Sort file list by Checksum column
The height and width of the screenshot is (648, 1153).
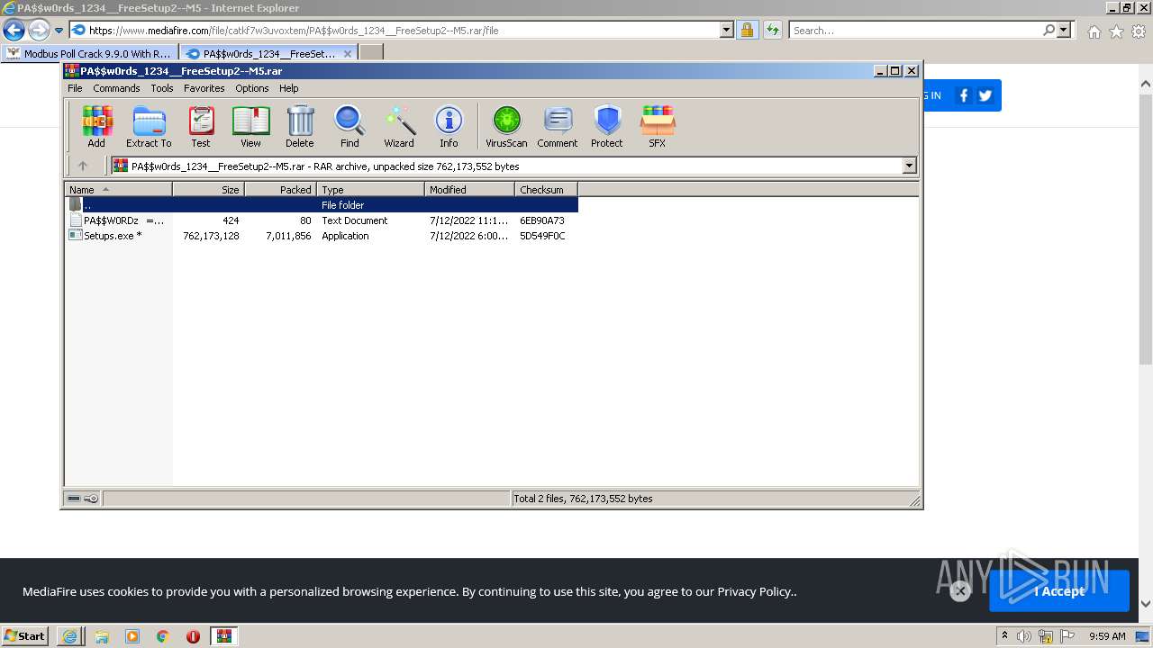(x=546, y=190)
